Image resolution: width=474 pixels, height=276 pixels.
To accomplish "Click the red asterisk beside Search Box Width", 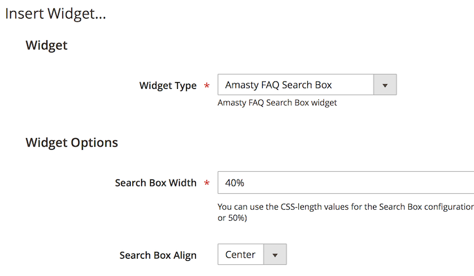I will coord(207,183).
